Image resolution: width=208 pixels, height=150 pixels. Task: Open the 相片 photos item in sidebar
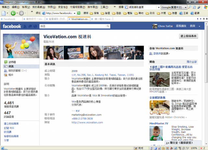[9, 75]
